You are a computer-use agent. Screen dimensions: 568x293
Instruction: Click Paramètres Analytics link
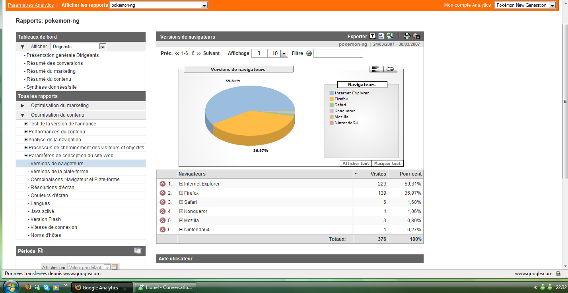click(31, 5)
